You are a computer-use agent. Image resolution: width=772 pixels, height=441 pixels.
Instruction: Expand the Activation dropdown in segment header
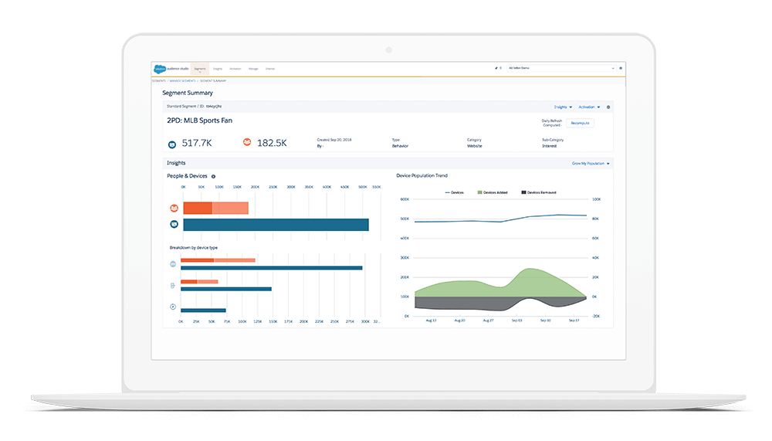587,107
